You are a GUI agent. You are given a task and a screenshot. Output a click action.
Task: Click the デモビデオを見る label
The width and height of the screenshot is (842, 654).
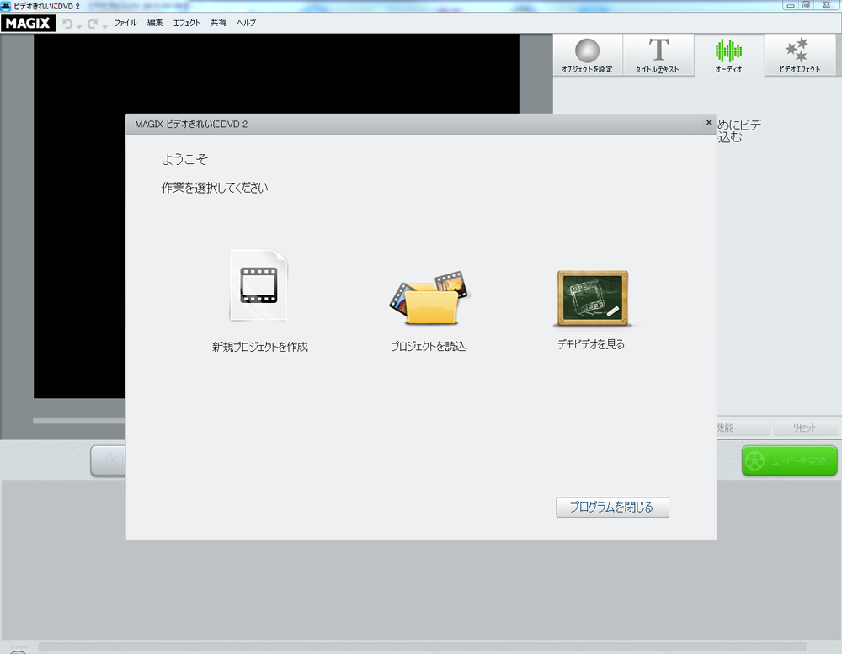click(591, 344)
